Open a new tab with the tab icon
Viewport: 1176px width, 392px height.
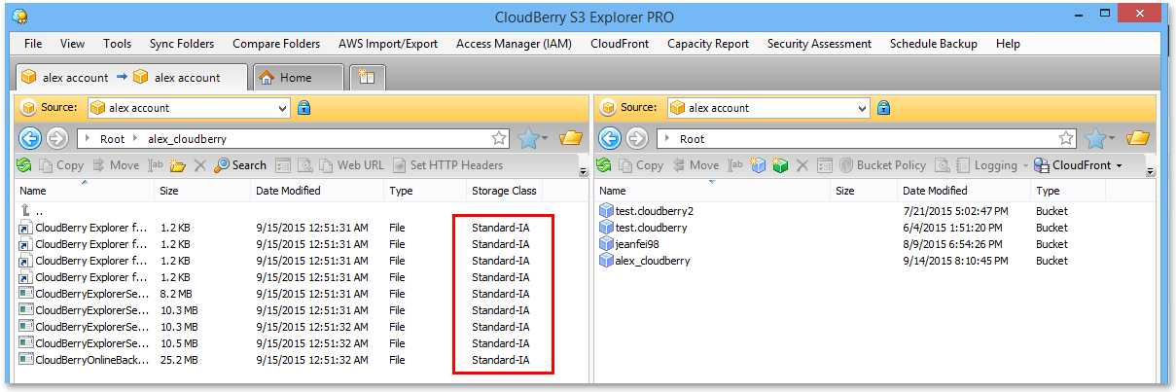pyautogui.click(x=368, y=78)
